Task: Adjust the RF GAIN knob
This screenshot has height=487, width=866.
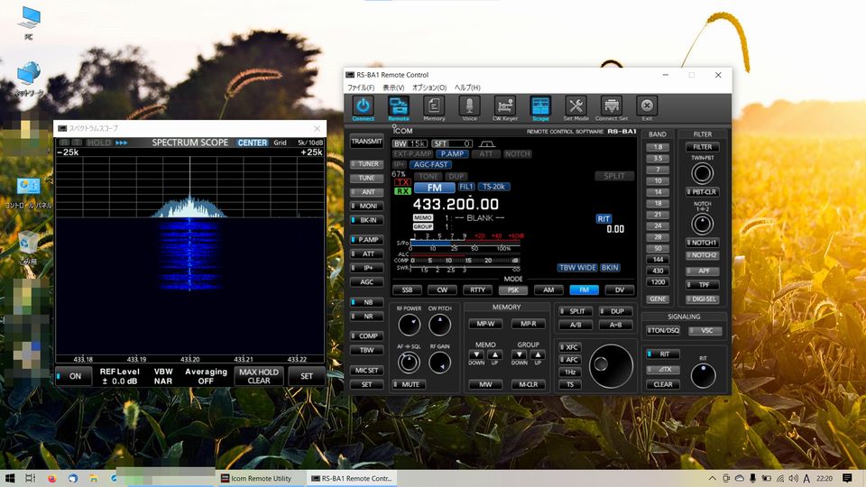Action: [x=440, y=363]
